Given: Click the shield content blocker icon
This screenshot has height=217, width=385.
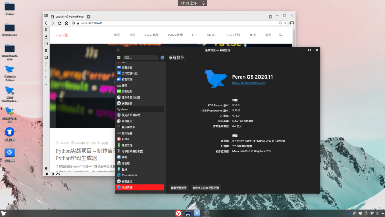Looking at the screenshot, I should click(x=73, y=23).
